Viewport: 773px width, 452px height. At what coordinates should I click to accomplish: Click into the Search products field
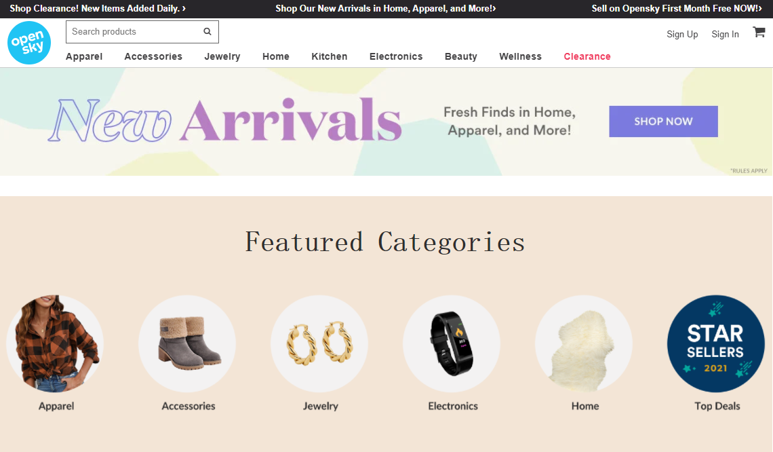(134, 32)
